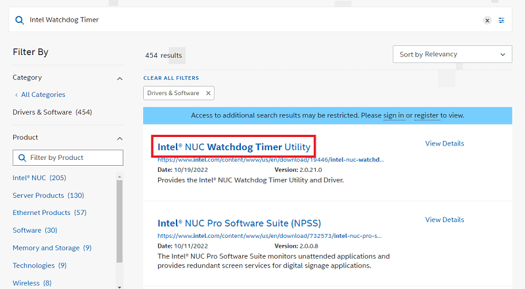Filter by Memory and Storage (9)

click(52, 248)
